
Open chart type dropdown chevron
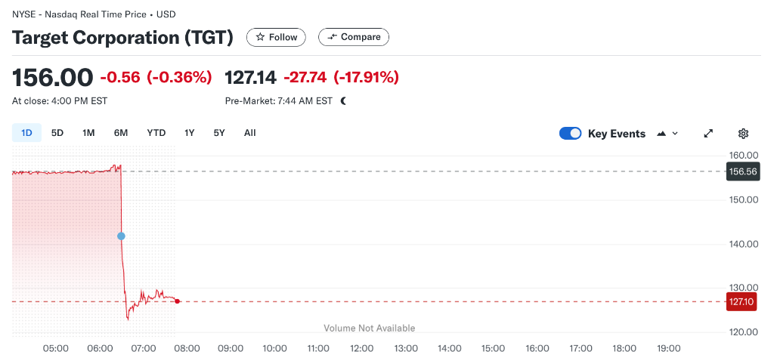[x=675, y=134]
